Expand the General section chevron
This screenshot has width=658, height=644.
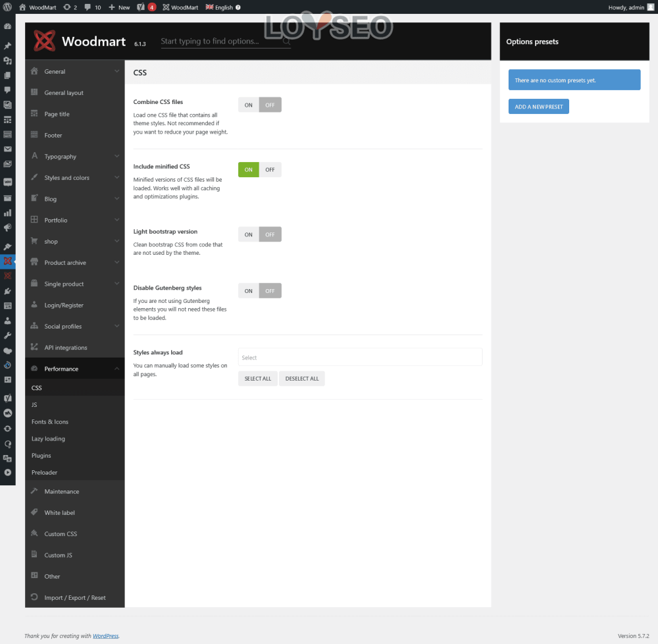[116, 71]
